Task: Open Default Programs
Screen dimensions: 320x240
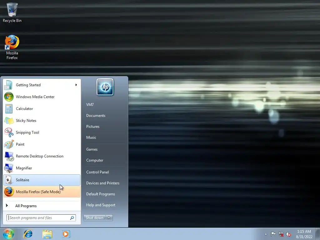Action: coord(101,194)
